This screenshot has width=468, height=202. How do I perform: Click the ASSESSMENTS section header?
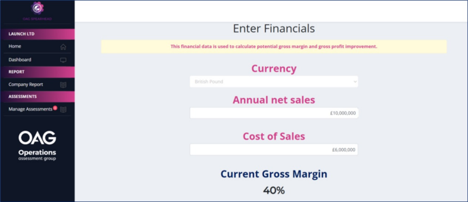(37, 97)
